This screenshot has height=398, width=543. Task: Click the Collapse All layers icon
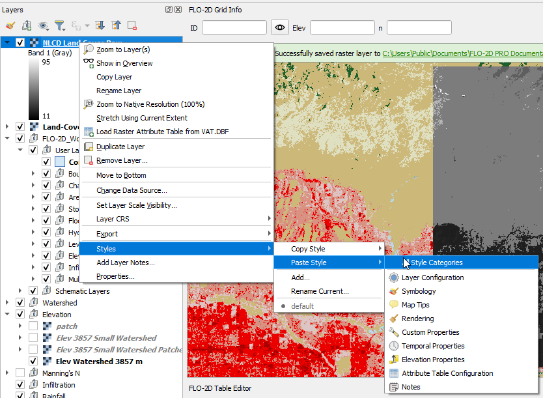(x=116, y=25)
